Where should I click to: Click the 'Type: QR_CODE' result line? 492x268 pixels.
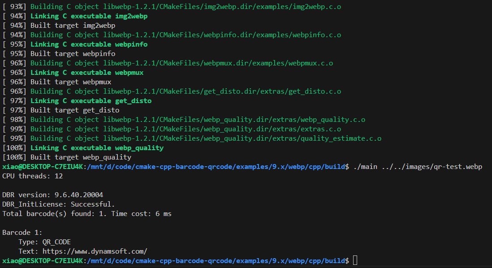[x=44, y=242]
